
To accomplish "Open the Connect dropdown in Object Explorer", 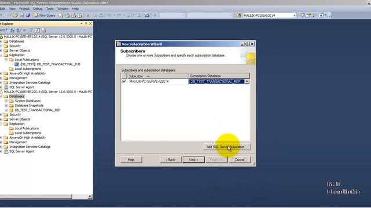I will click(4, 30).
